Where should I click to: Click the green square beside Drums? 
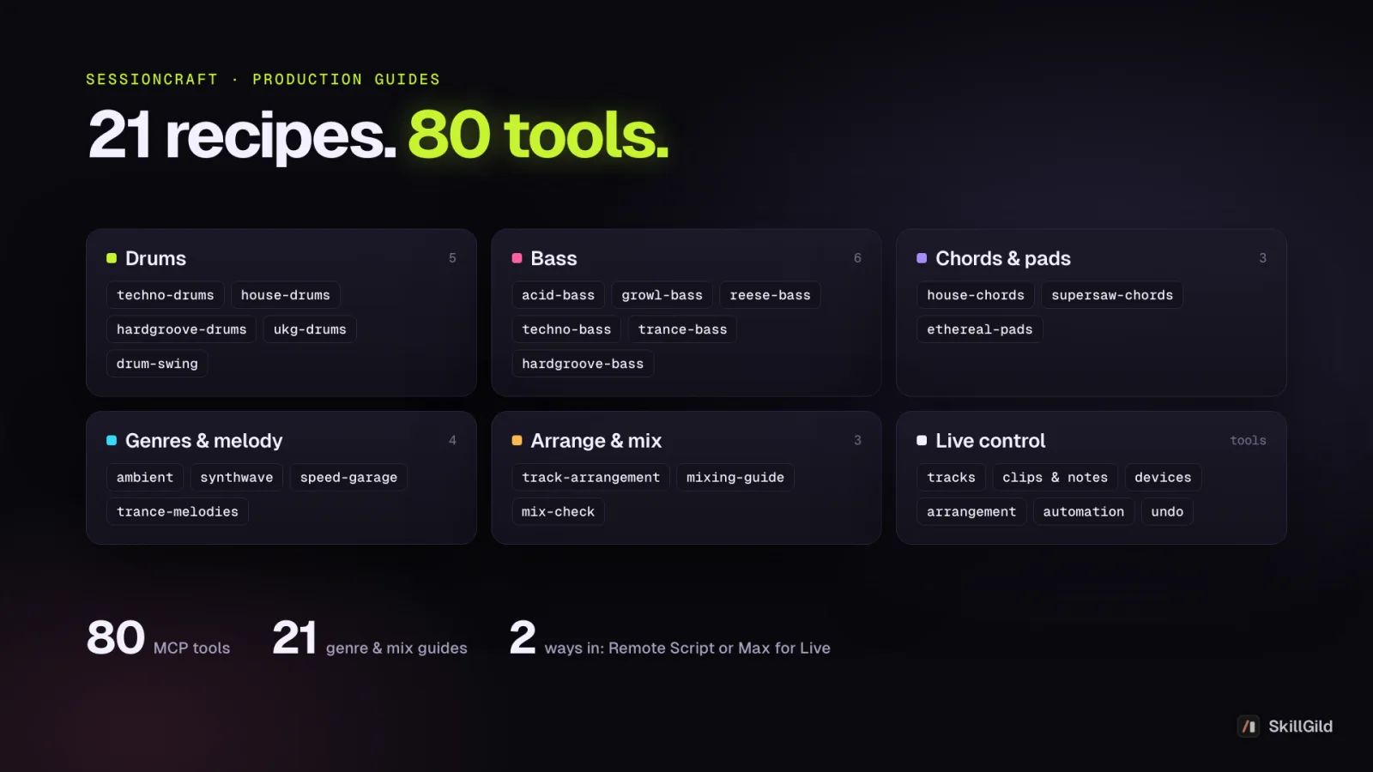tap(112, 258)
